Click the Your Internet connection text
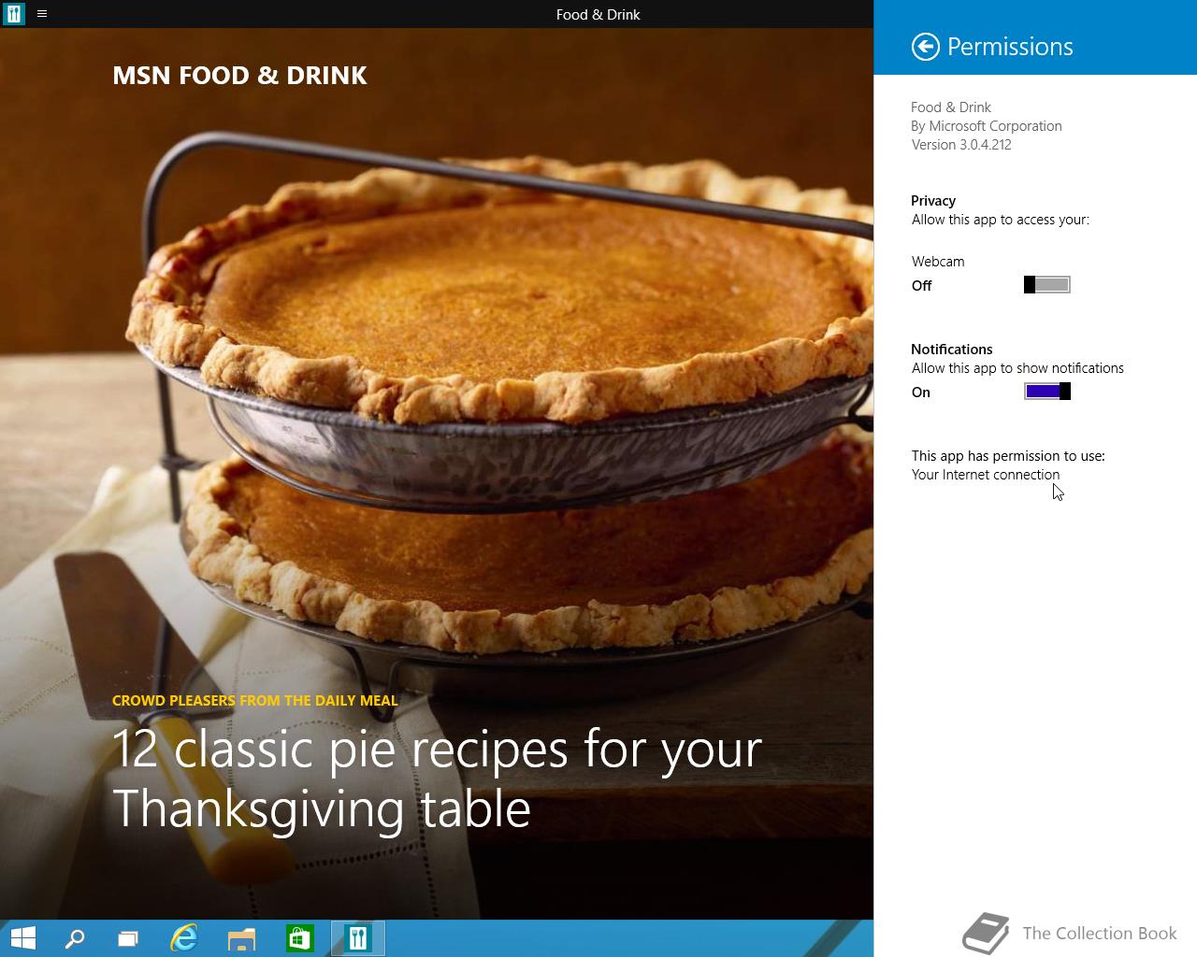Screen dimensions: 1197x957 point(986,475)
